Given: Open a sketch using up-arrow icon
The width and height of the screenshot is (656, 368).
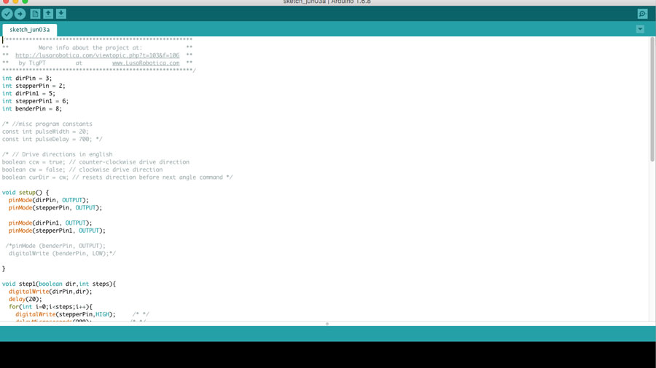Looking at the screenshot, I should point(48,14).
